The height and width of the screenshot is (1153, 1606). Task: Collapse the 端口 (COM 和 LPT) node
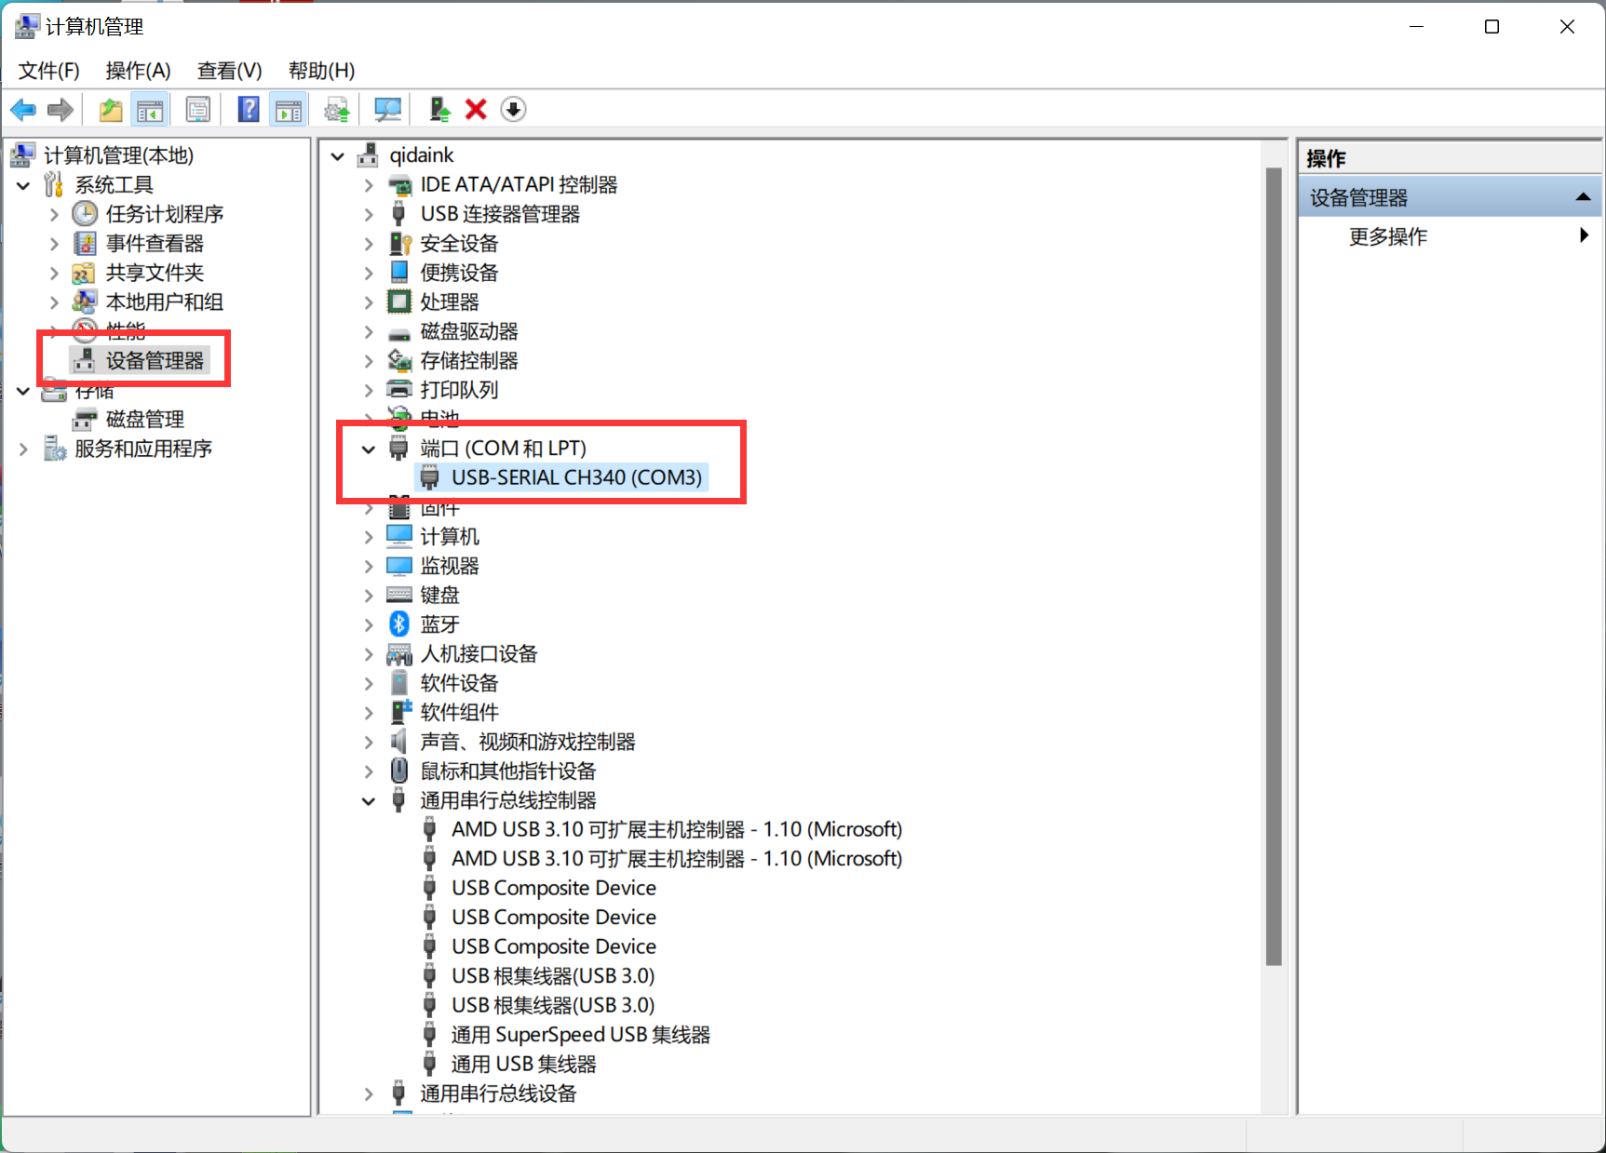point(369,449)
